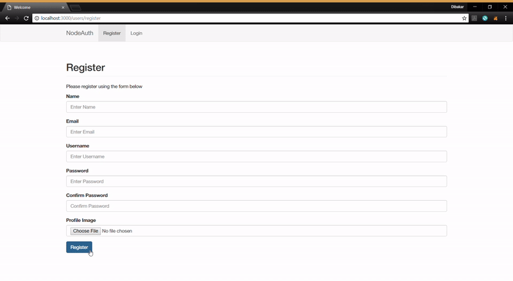The image size is (513, 281).
Task: Click the Enter Name input field
Action: pos(256,107)
